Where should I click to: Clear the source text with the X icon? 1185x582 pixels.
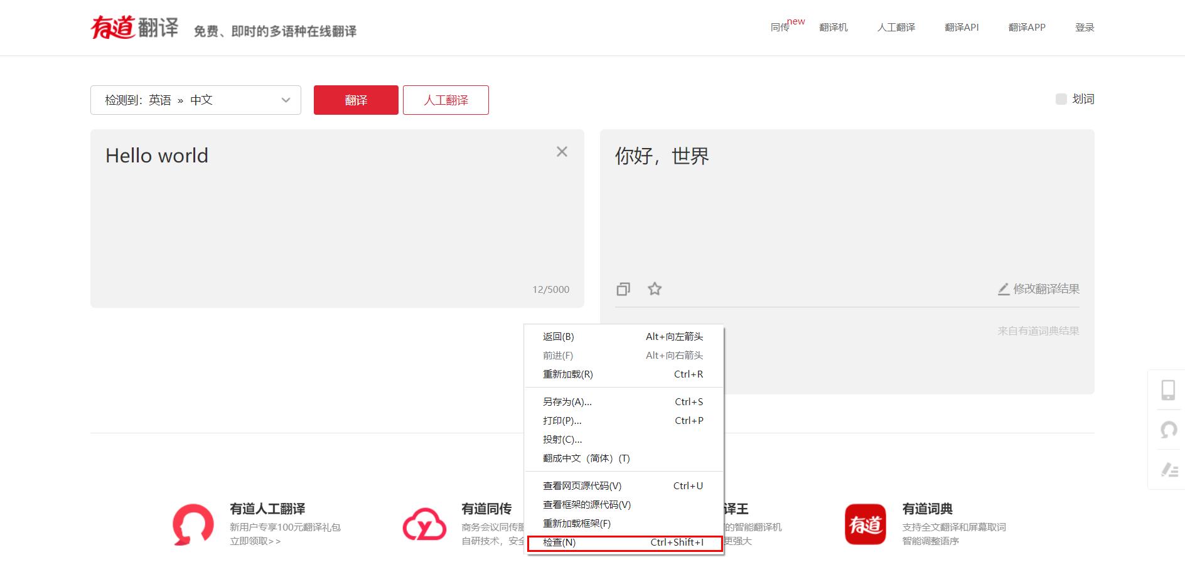pyautogui.click(x=562, y=152)
